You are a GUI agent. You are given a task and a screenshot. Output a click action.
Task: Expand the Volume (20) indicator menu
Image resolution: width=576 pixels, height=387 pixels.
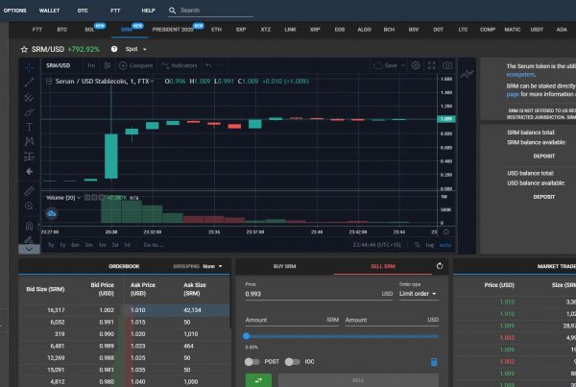tap(79, 198)
